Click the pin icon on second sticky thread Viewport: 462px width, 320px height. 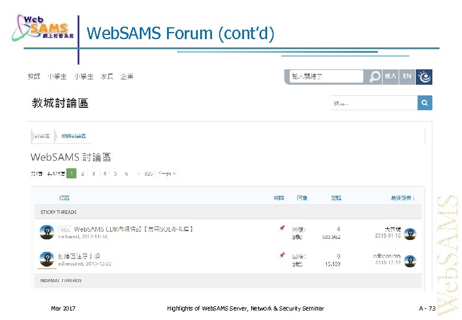pyautogui.click(x=282, y=255)
